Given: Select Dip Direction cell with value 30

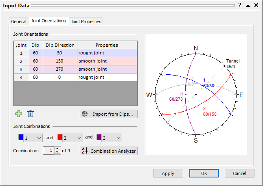Looking at the screenshot, I should point(60,53).
